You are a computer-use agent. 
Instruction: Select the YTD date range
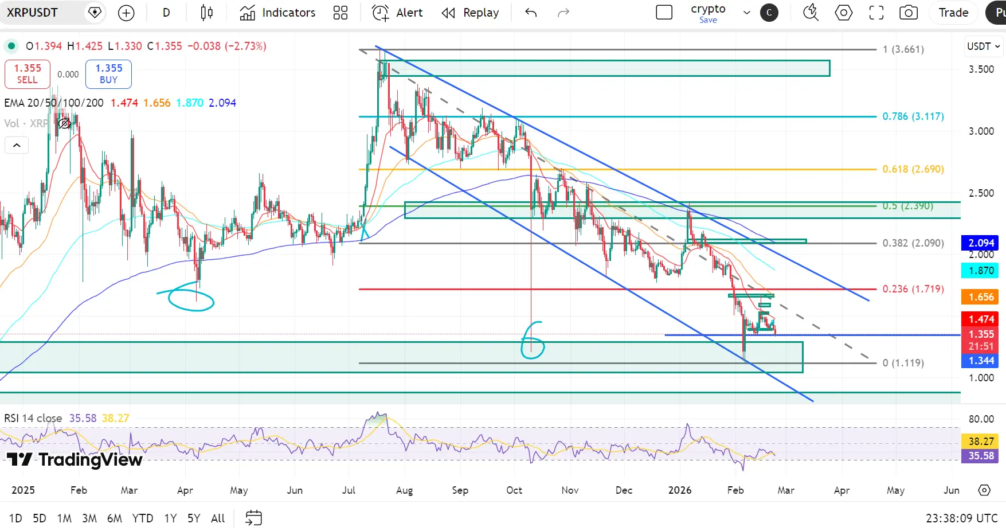click(x=143, y=518)
